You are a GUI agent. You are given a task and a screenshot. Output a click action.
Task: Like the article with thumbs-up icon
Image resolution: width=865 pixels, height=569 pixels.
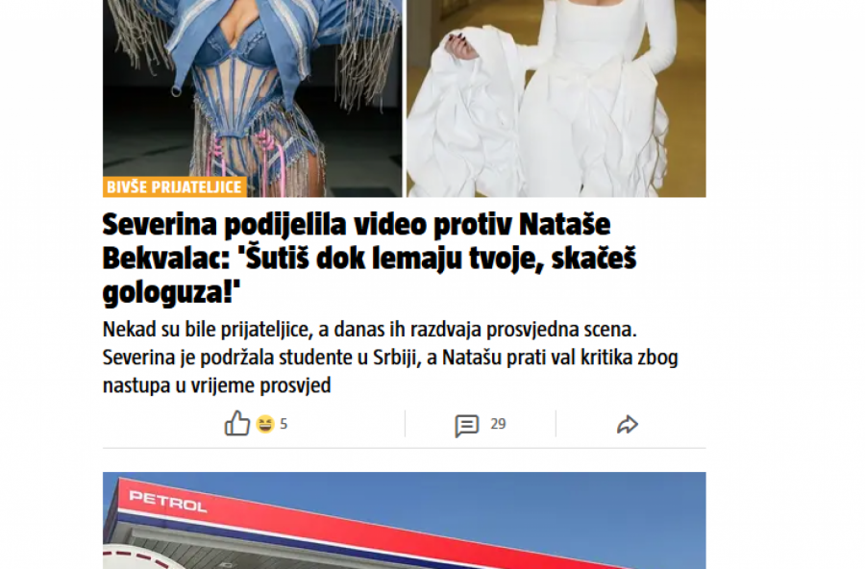coord(237,423)
